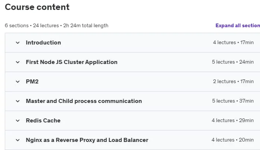Select the PM2 section heading
The image size is (260, 150).
(x=32, y=82)
